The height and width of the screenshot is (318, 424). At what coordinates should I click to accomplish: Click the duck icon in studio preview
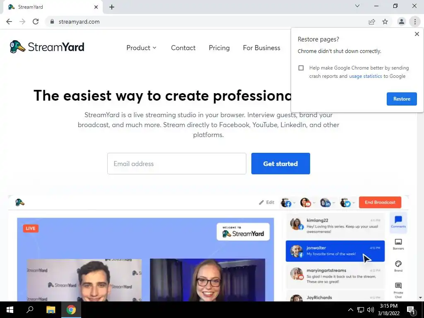20,202
